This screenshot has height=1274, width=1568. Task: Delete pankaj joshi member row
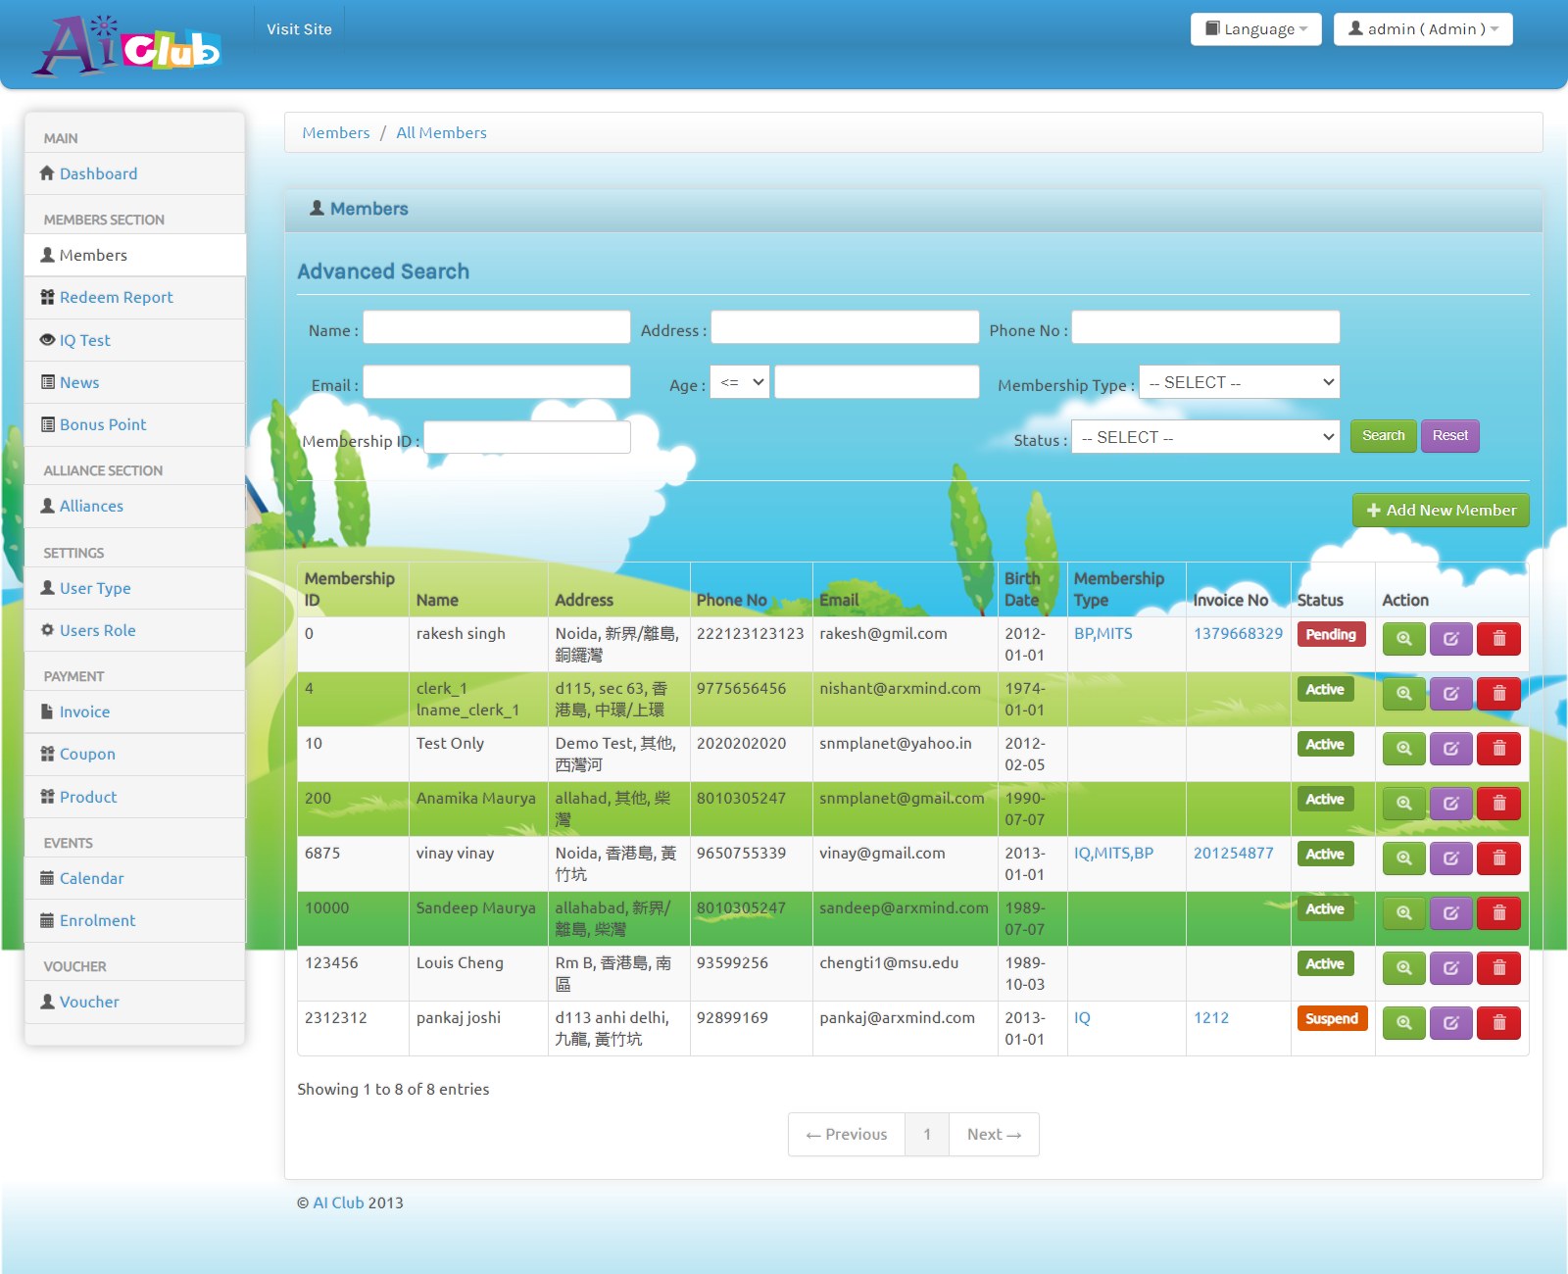1498,1023
